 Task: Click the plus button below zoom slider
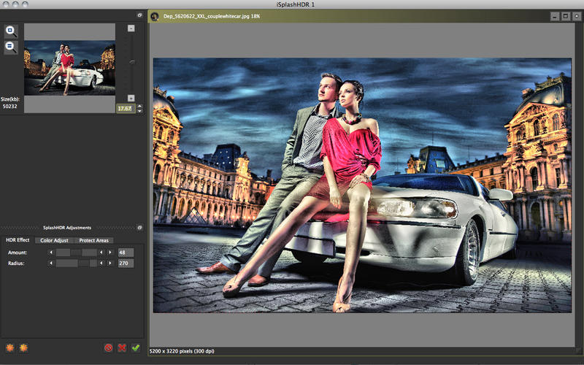pos(131,99)
